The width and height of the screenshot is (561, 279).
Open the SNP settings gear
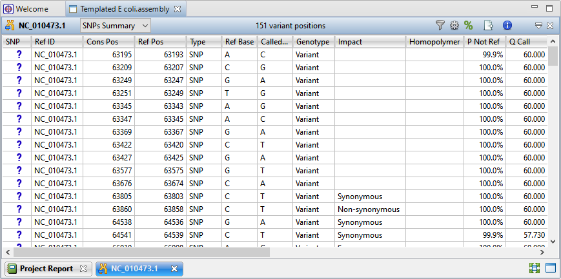pyautogui.click(x=454, y=25)
